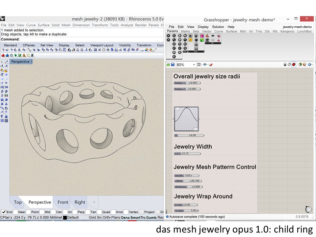The image size is (316, 237).
Task: Click the pointer select tool in left sidebar
Action: coord(2,62)
